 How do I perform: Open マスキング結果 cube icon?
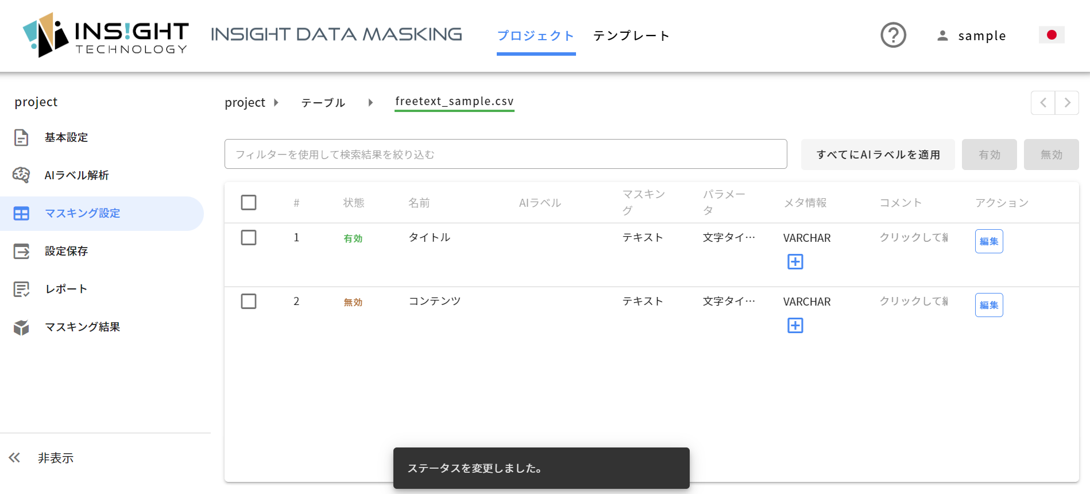pos(21,327)
